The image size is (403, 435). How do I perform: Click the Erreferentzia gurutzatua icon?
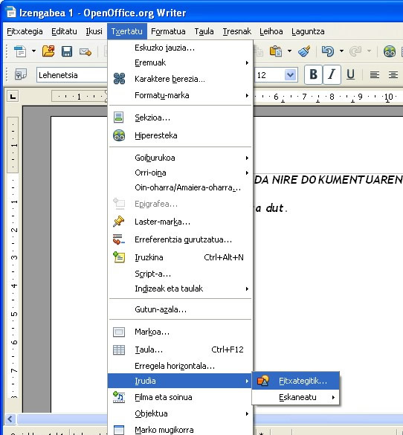[x=119, y=239]
